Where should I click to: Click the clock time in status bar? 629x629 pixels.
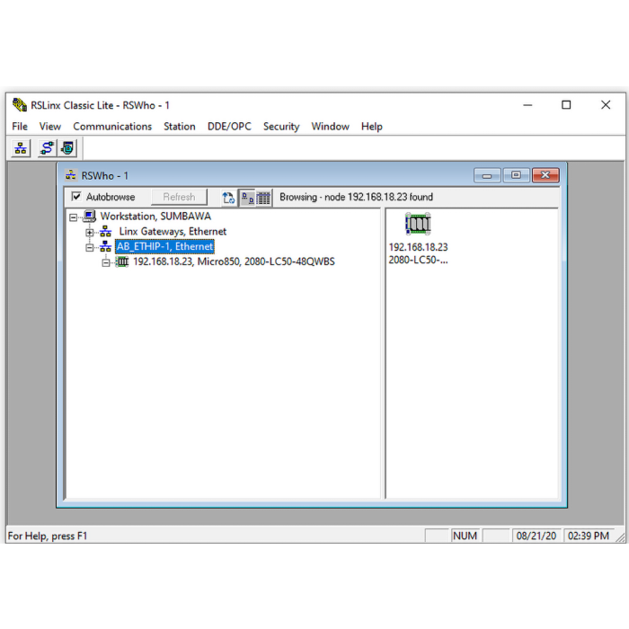[589, 536]
